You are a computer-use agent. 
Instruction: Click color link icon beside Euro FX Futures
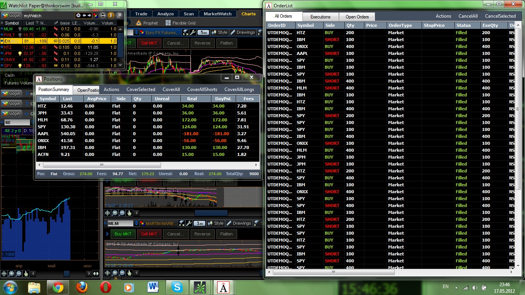[x=143, y=33]
